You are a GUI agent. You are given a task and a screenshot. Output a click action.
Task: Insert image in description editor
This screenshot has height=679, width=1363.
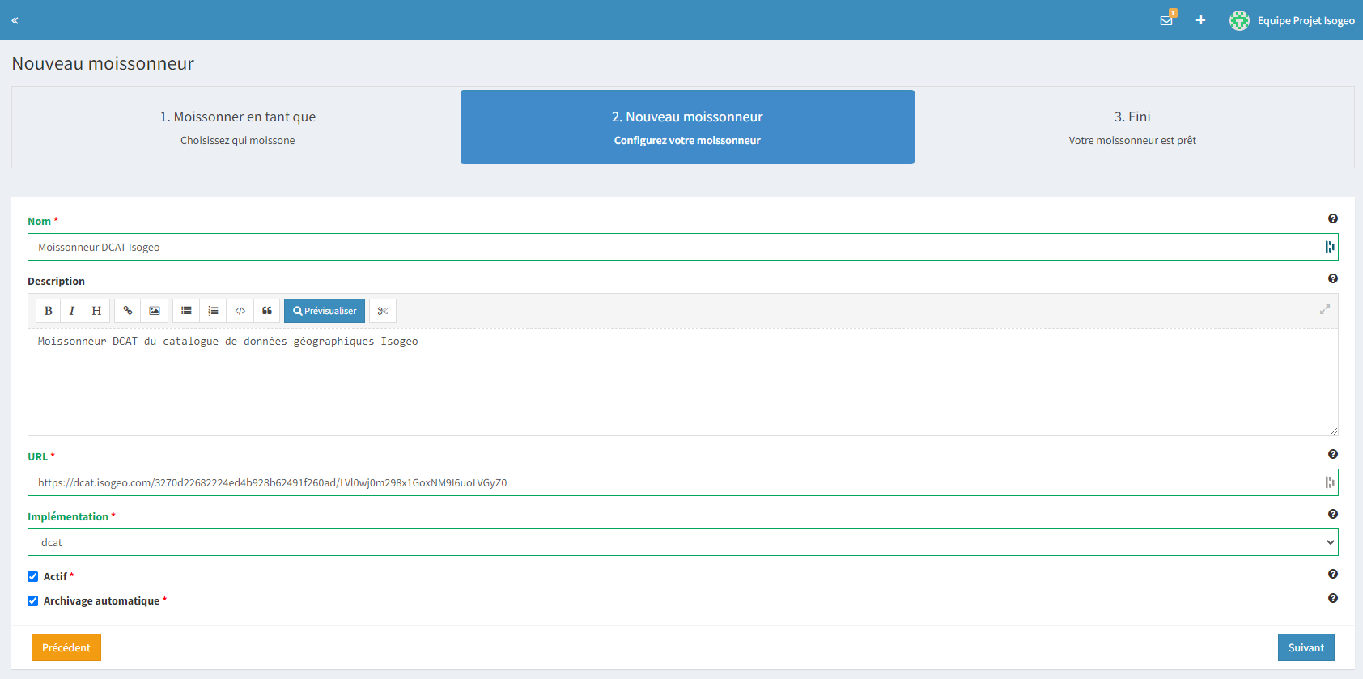(155, 311)
